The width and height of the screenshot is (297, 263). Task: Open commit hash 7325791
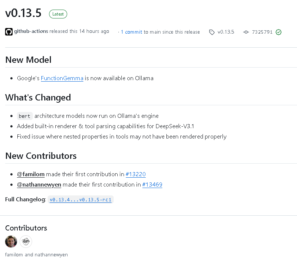262,32
